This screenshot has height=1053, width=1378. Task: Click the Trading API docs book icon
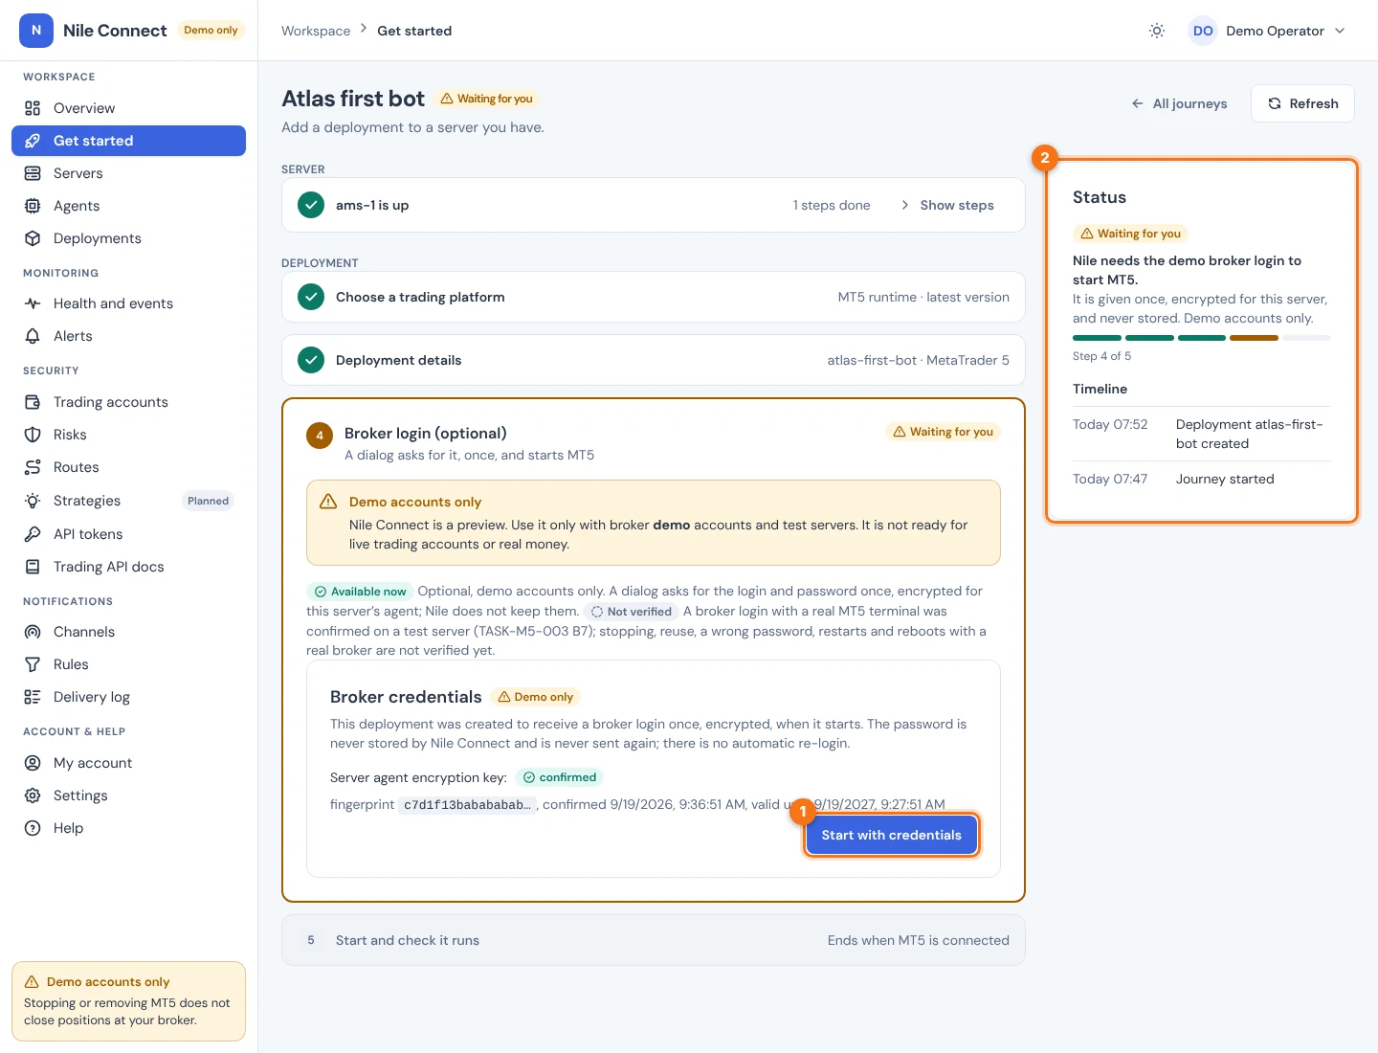pos(33,567)
